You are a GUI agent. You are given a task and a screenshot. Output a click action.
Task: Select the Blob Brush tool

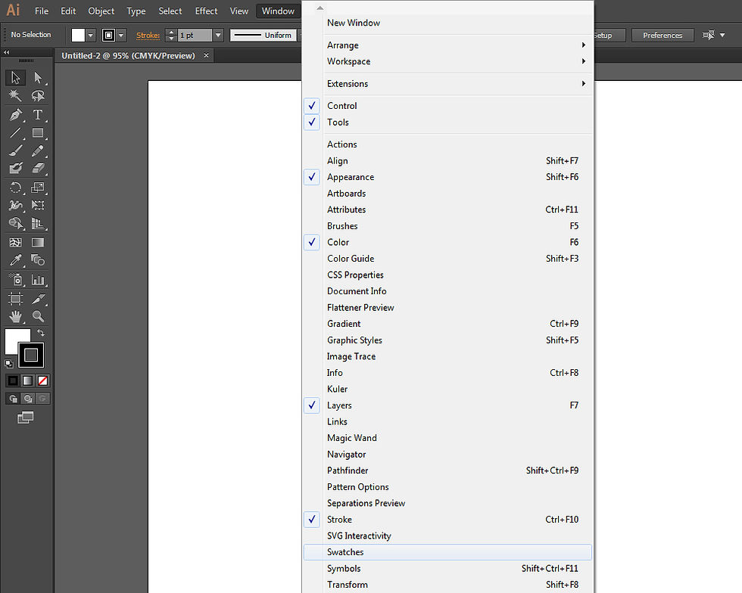15,169
